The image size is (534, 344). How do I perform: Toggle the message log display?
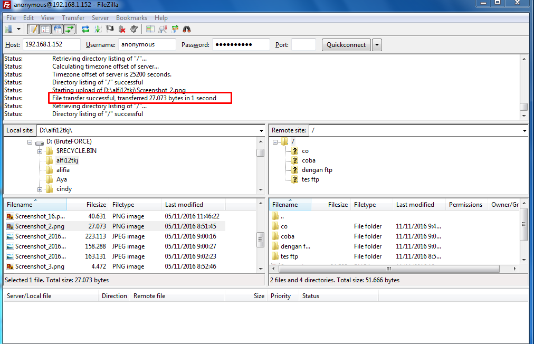coord(33,28)
